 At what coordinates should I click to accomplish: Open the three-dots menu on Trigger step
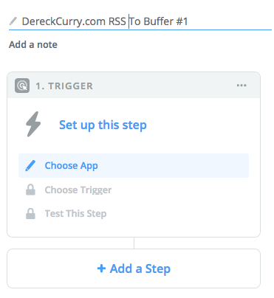[242, 86]
